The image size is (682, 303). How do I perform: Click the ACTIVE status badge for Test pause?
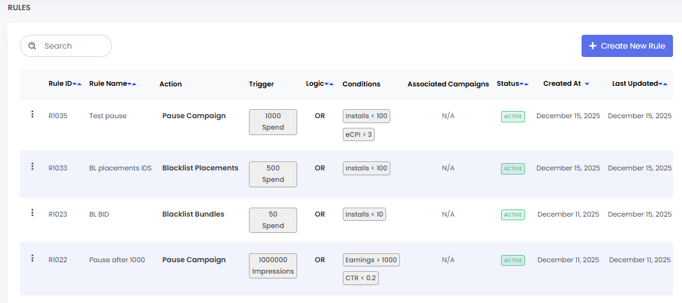tap(512, 116)
